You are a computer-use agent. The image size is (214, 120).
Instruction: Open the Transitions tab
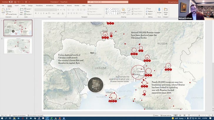(x=39, y=6)
